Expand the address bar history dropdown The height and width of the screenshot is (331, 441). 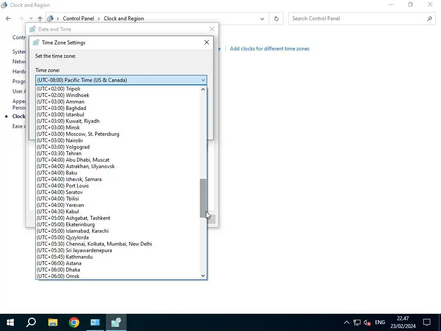tap(262, 19)
